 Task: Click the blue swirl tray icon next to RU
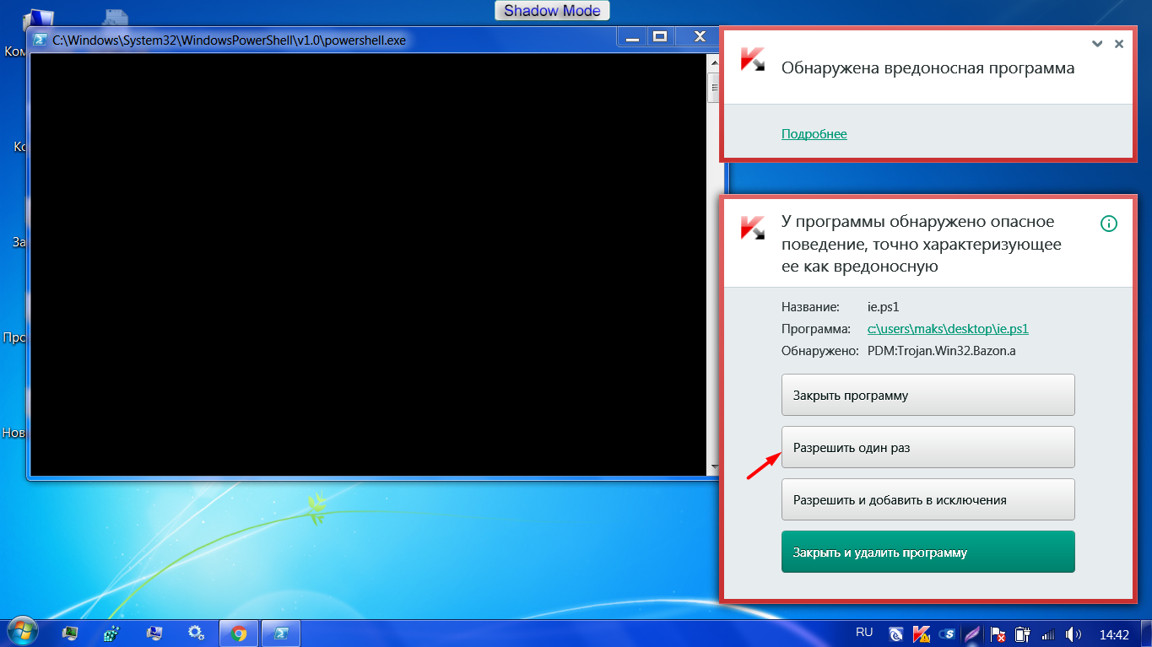click(897, 634)
